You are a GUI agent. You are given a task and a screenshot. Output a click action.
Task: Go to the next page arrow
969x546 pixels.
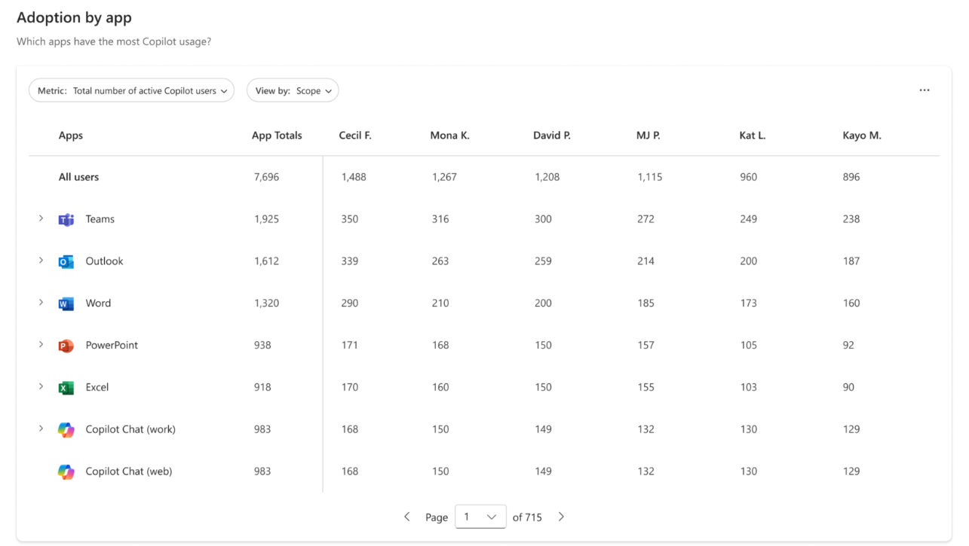561,517
